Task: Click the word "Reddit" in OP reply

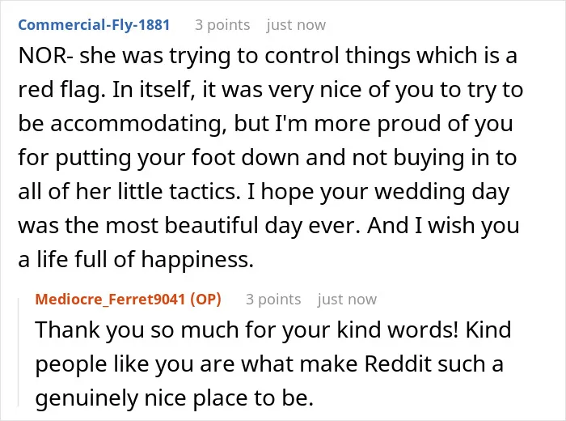Action: 398,364
